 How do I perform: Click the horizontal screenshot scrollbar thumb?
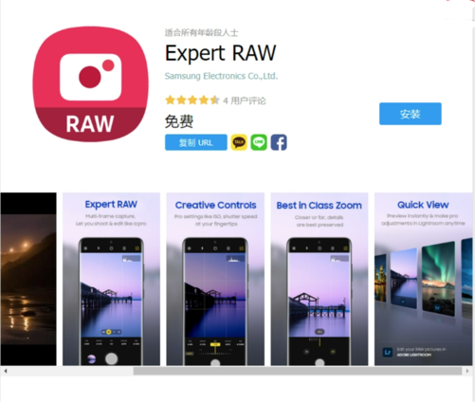pyautogui.click(x=298, y=371)
